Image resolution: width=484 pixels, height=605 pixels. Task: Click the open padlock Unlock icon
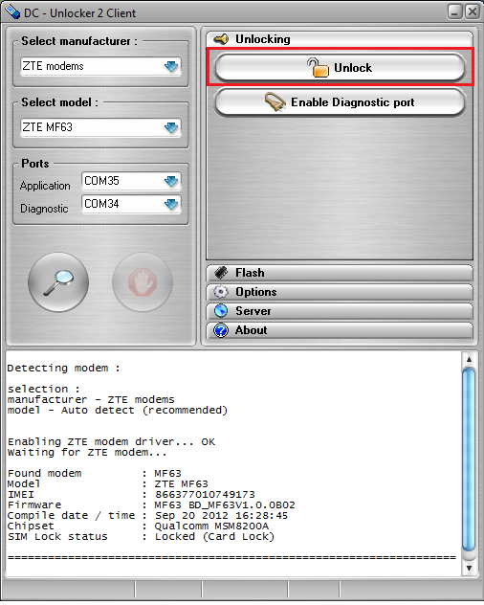click(318, 68)
